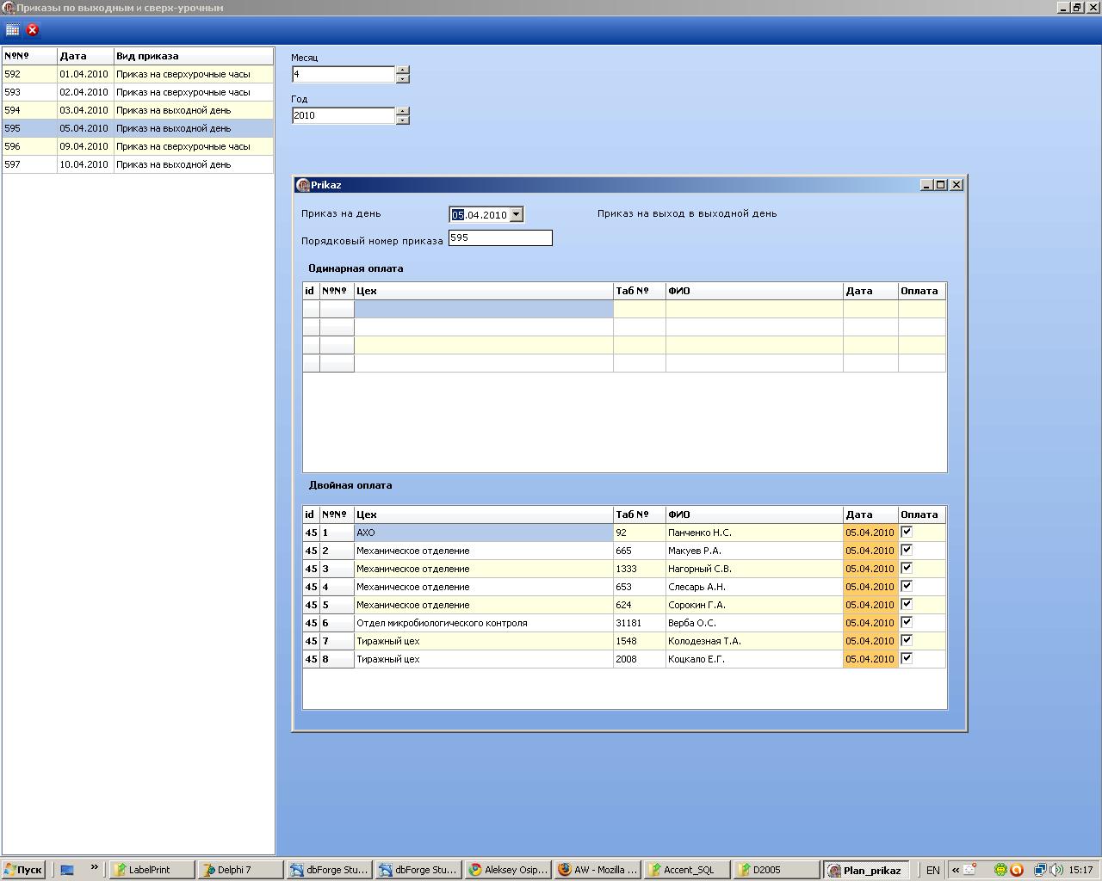Image resolution: width=1102 pixels, height=881 pixels.
Task: Uncheck Оплата for Панченко Н.С.
Action: pyautogui.click(x=907, y=532)
